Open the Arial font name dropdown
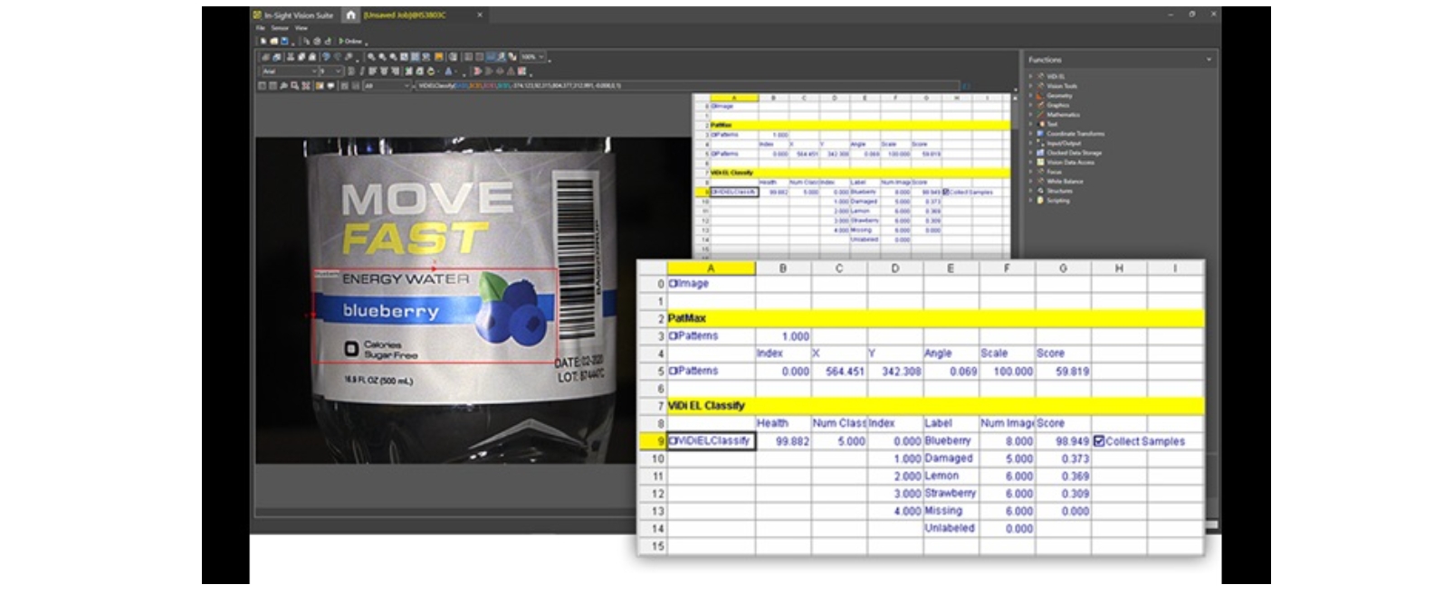The width and height of the screenshot is (1453, 594). coord(313,71)
